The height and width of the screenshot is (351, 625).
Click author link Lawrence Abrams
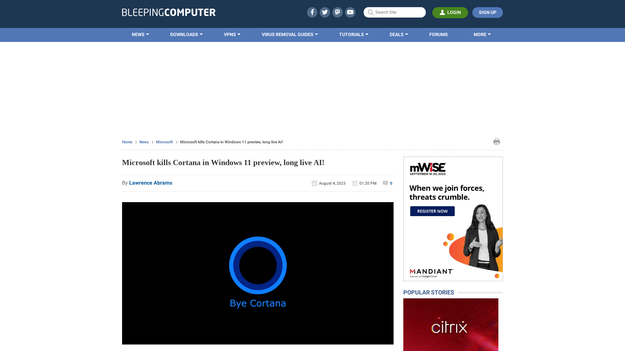point(151,183)
